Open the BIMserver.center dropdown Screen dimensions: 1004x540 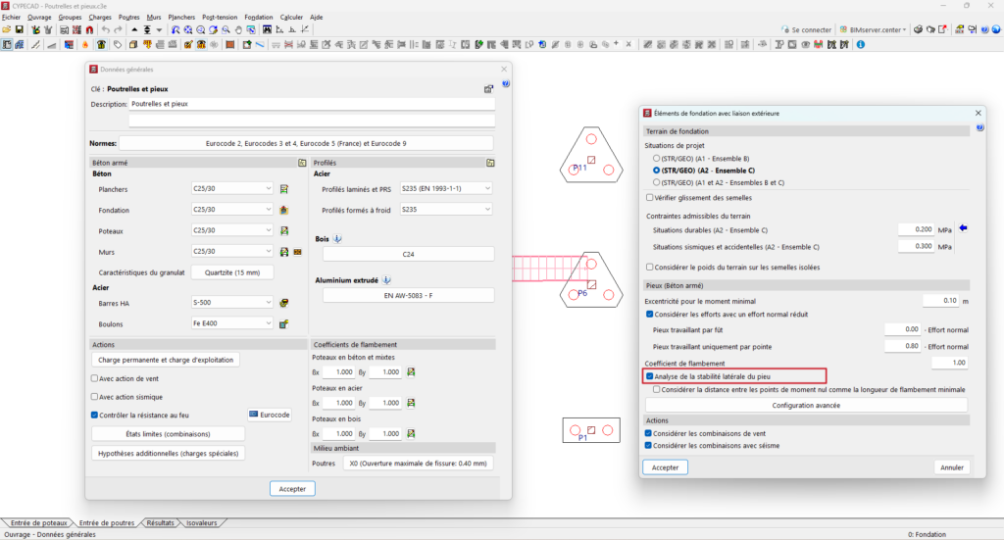[874, 30]
